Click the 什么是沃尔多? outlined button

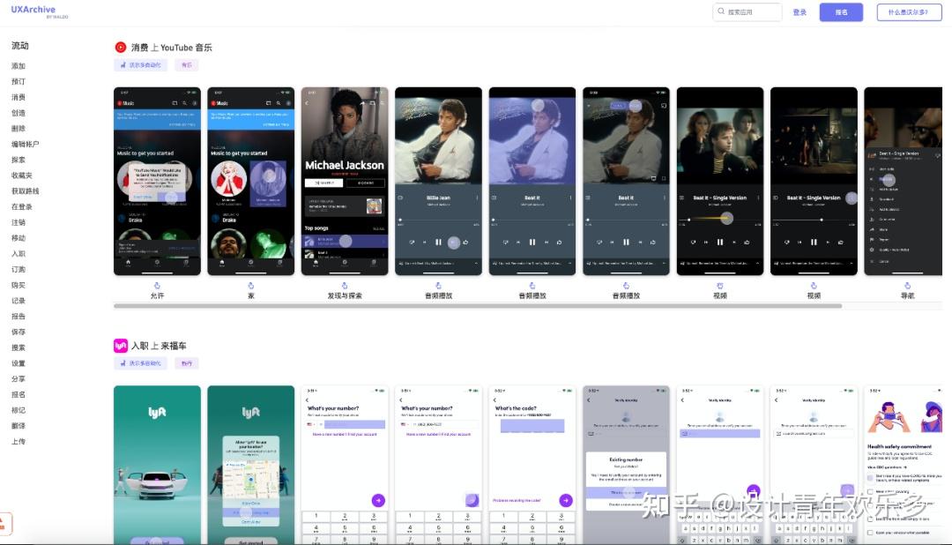click(909, 12)
